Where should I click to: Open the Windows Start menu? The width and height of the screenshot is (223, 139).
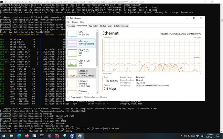tap(4, 136)
